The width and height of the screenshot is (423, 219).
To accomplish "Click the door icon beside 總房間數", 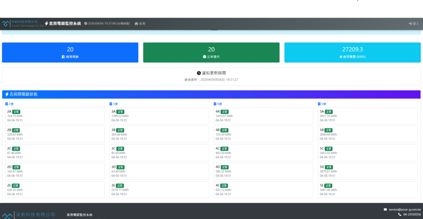I will click(63, 57).
